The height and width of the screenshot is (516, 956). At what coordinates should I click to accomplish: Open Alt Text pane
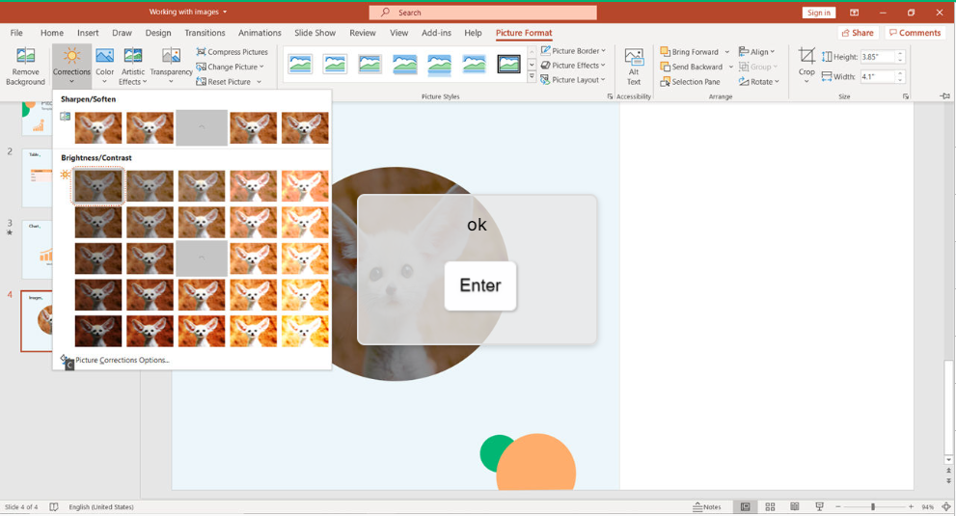point(634,66)
